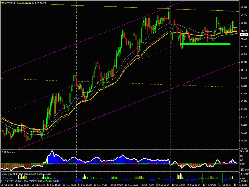Select the CCI Indicator label
This screenshot has height=187, width=249.
9,152
